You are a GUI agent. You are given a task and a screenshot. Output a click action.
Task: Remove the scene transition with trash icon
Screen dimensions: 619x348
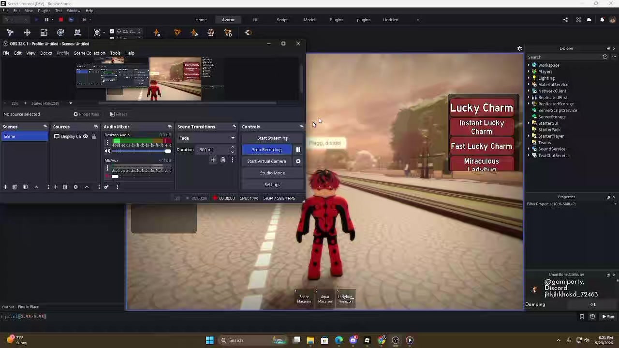223,160
